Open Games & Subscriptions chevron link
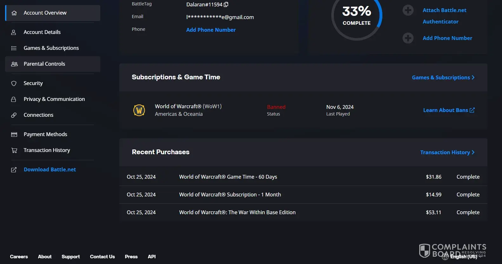 tap(443, 77)
